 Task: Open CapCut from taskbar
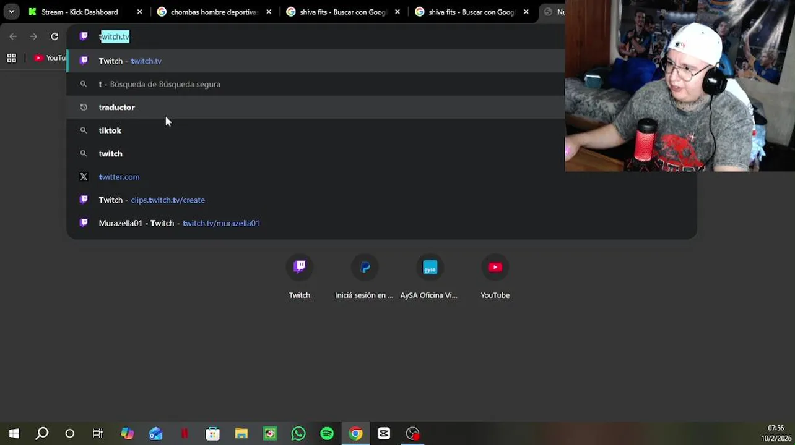click(384, 433)
